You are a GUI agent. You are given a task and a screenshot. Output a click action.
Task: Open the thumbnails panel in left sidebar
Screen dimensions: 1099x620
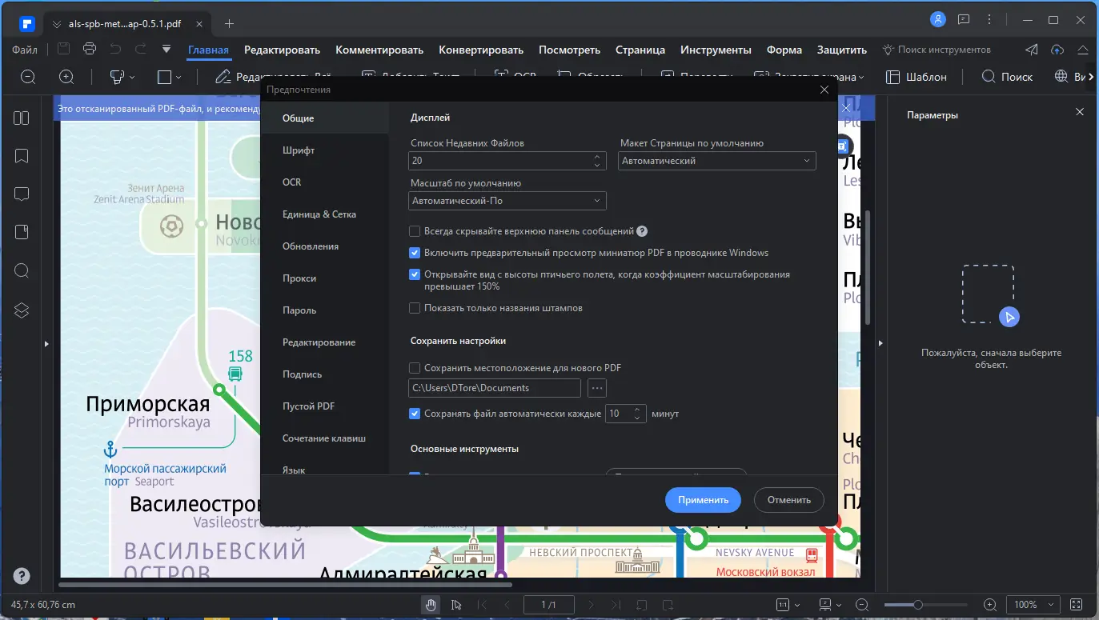point(22,118)
